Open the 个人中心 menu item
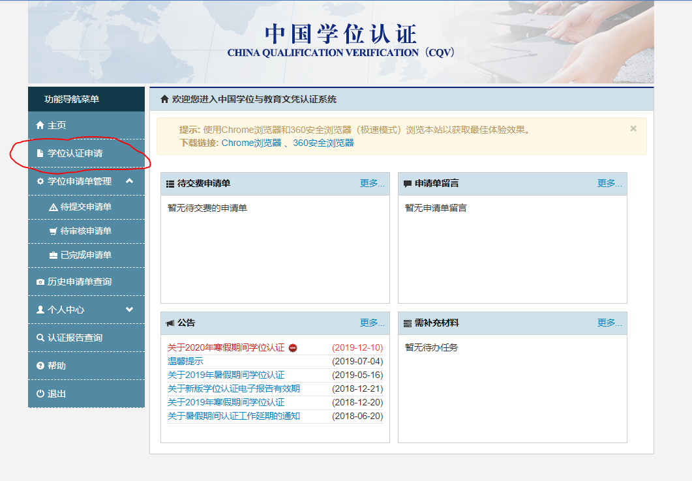Screen dimensions: 692x481 coord(66,310)
